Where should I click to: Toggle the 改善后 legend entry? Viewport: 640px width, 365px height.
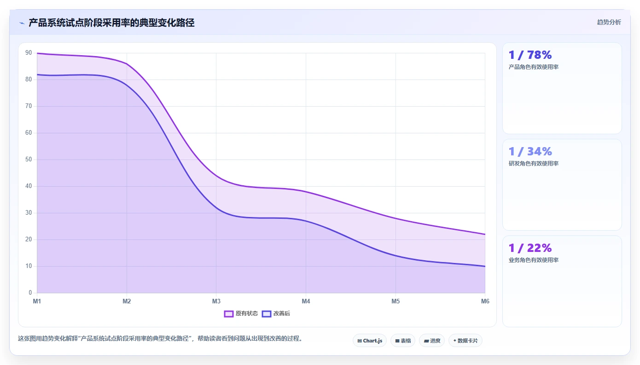[x=276, y=314]
